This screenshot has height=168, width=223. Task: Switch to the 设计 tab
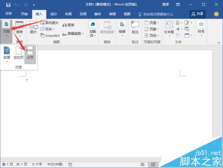[54, 14]
